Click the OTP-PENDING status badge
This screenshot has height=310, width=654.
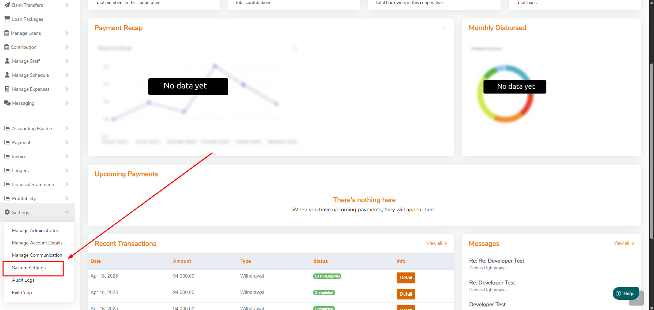tap(327, 276)
